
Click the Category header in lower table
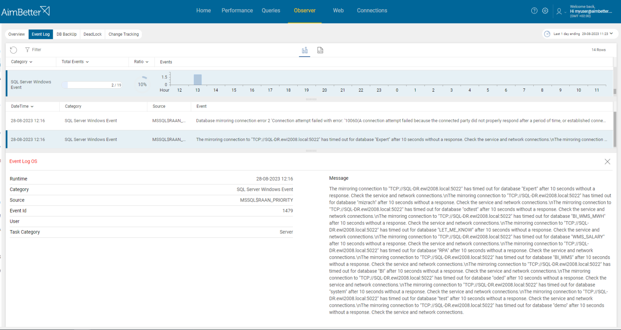coord(73,106)
